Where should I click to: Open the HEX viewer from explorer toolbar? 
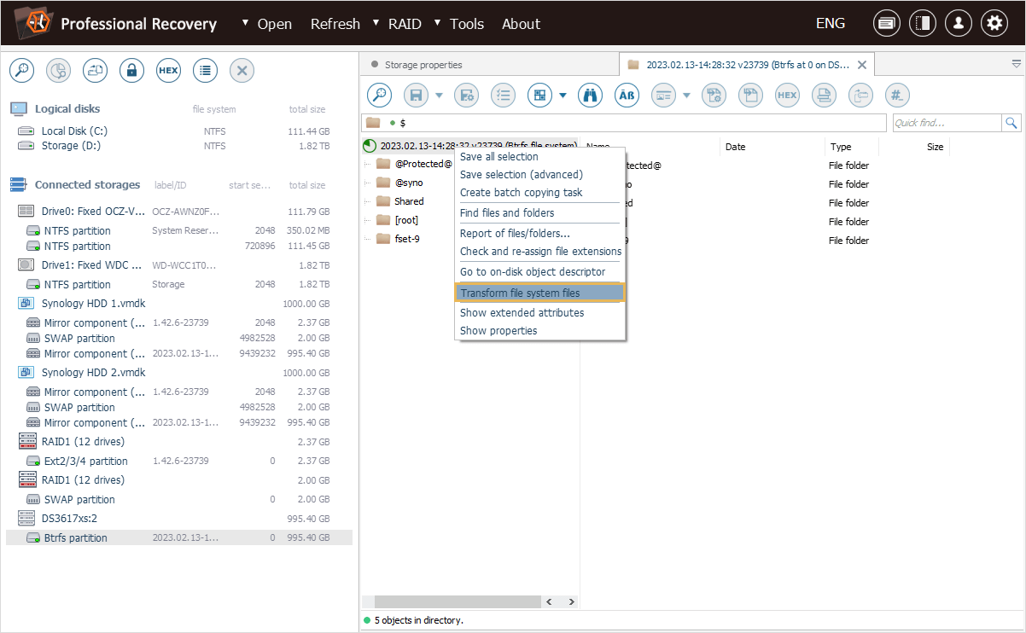[x=787, y=96]
